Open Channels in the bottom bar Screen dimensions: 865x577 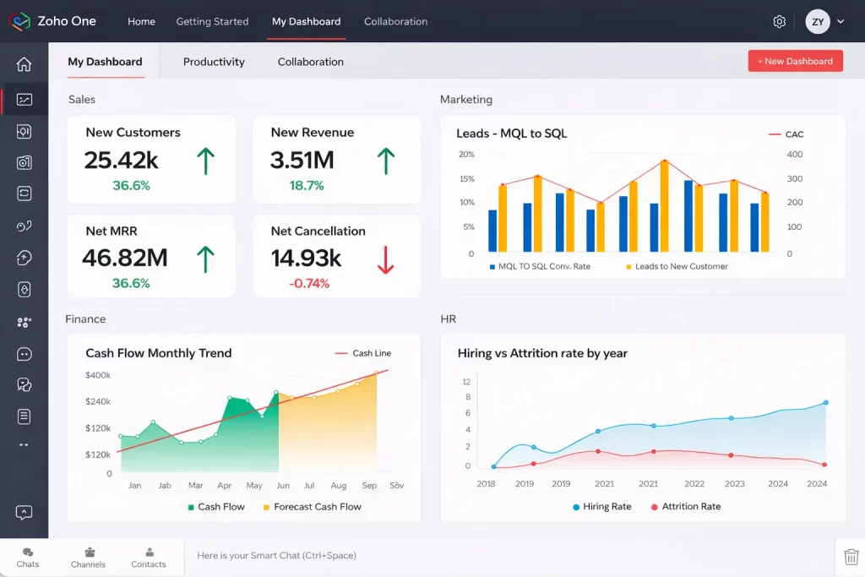click(x=89, y=557)
